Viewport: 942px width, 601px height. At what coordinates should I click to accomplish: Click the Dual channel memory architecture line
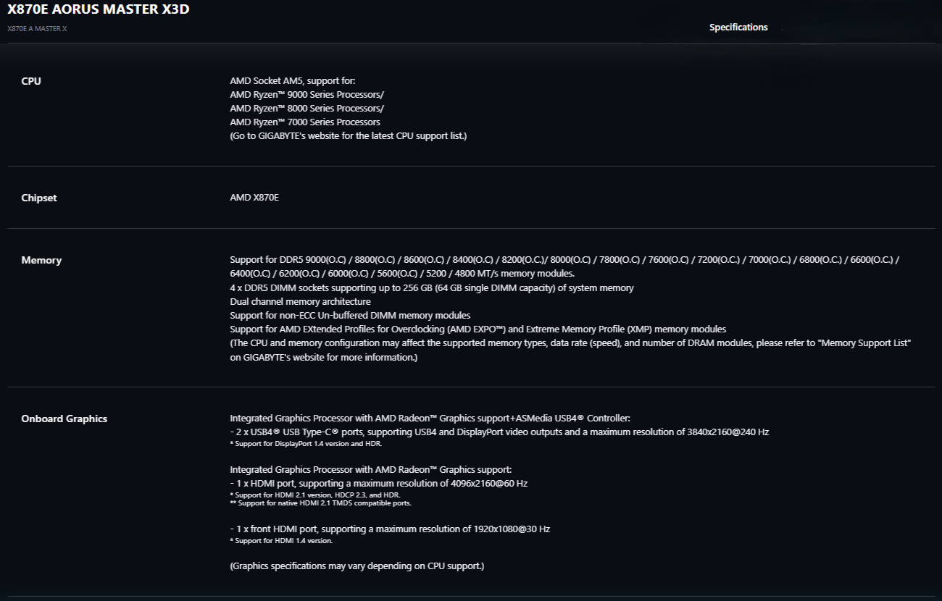point(300,301)
